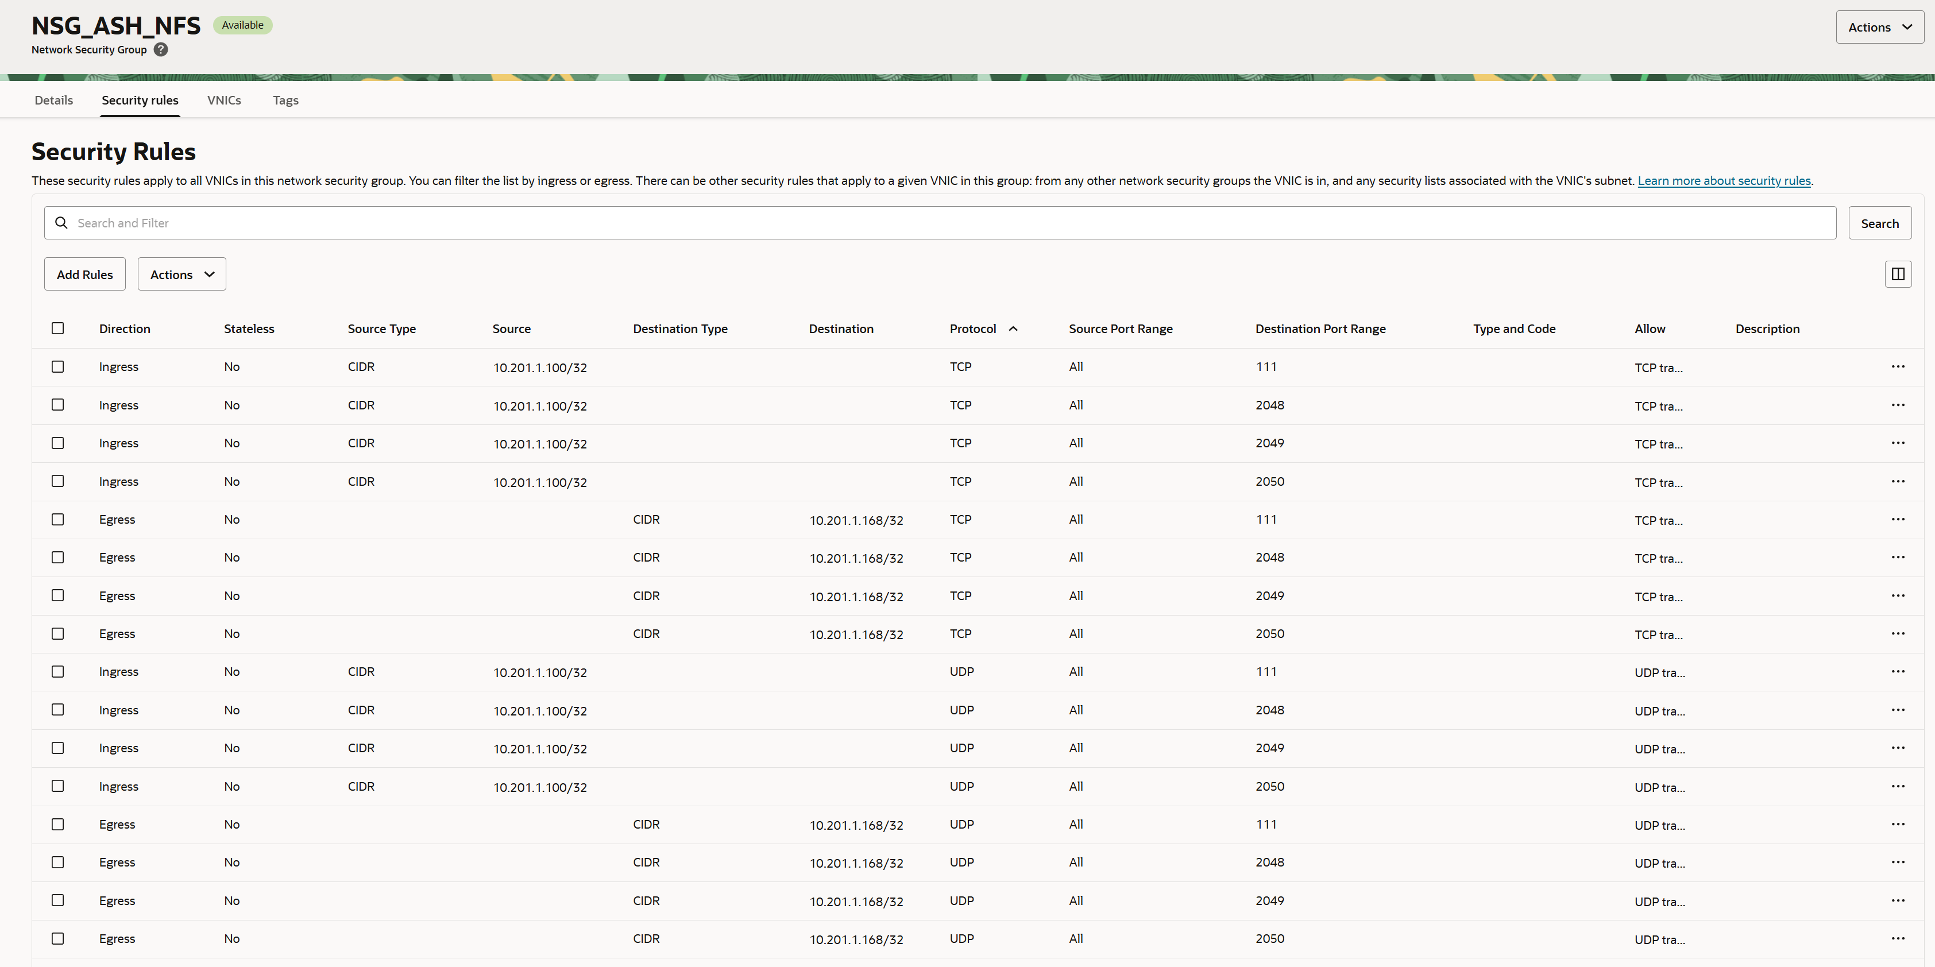Open the top-right Actions dropdown
This screenshot has width=1935, height=967.
coord(1879,27)
